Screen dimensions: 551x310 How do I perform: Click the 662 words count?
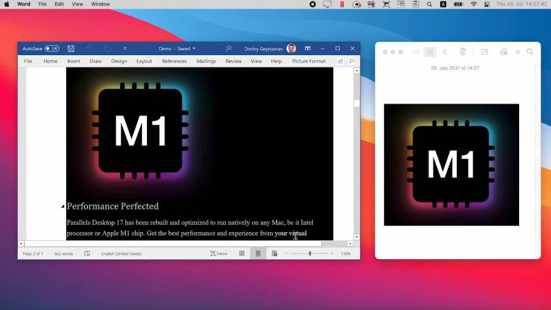(64, 254)
